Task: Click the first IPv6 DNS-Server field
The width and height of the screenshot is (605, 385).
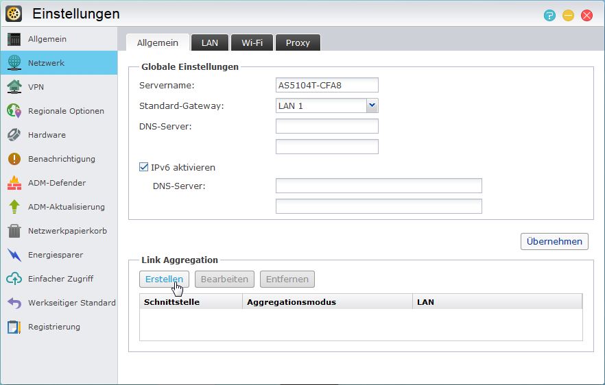Action: tap(379, 186)
